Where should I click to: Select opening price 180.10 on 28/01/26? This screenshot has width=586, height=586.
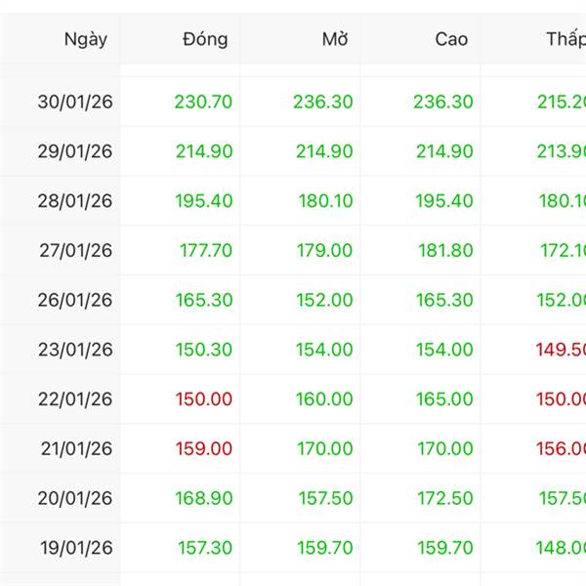[x=325, y=201]
